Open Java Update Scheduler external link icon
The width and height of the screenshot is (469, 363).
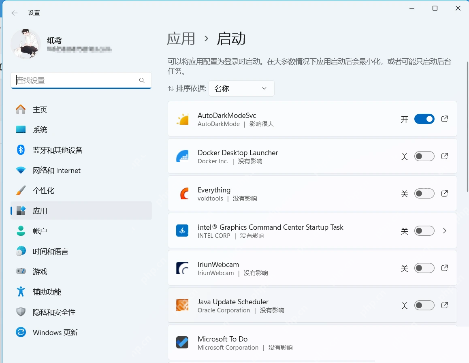[445, 305]
